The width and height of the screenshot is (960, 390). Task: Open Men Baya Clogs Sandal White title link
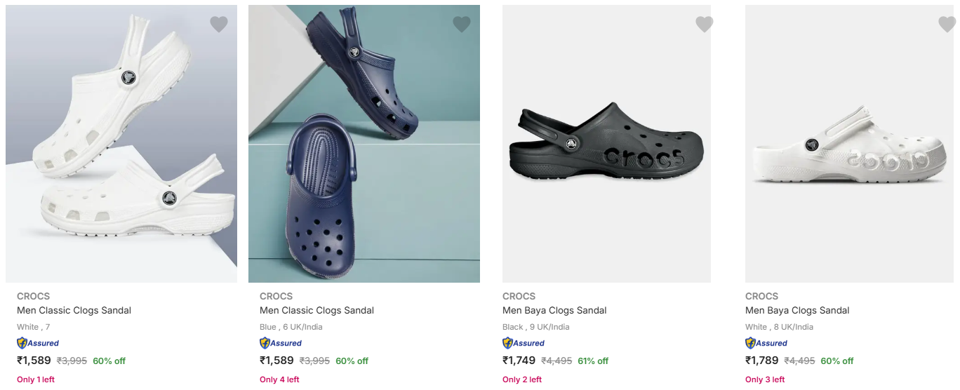pyautogui.click(x=797, y=310)
